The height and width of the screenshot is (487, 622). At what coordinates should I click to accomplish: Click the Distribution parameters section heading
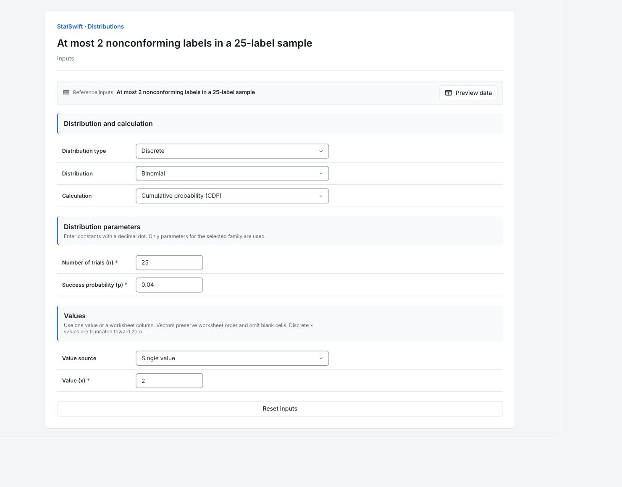[x=102, y=227]
